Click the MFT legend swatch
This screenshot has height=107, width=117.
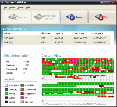pyautogui.click(x=22, y=98)
